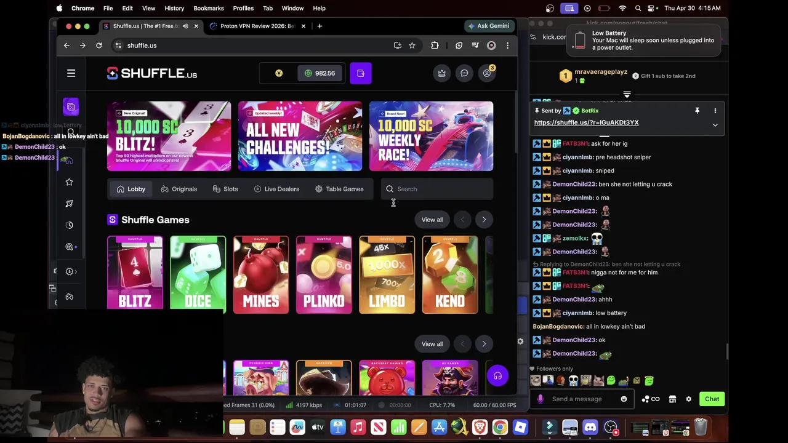Image resolution: width=788 pixels, height=443 pixels.
Task: Expand the pinned BotRix message chevron
Action: click(715, 125)
